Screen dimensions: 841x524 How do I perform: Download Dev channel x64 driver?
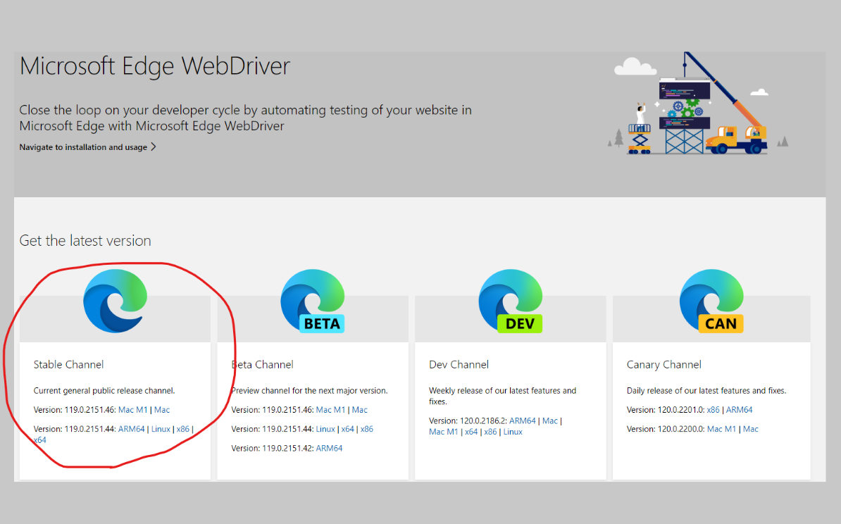pyautogui.click(x=471, y=432)
